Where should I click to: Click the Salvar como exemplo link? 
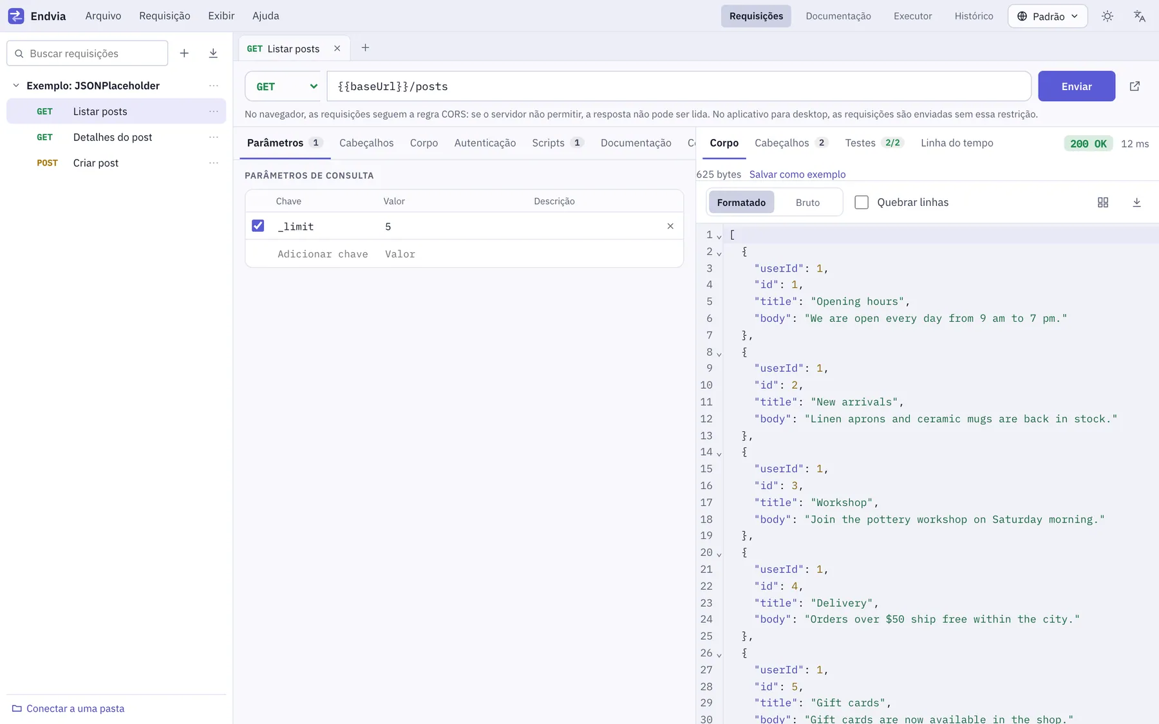(797, 174)
